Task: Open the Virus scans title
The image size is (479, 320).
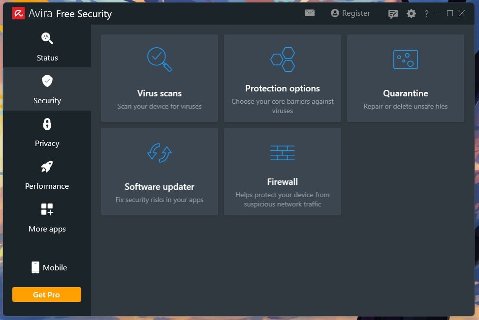Action: [160, 93]
